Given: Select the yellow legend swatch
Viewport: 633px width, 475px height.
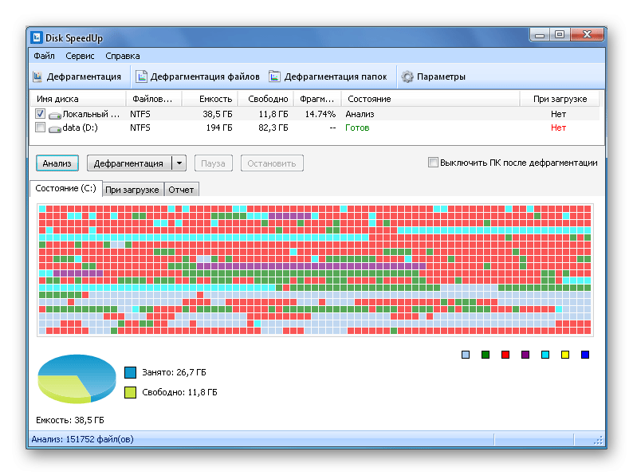Looking at the screenshot, I should 565,355.
